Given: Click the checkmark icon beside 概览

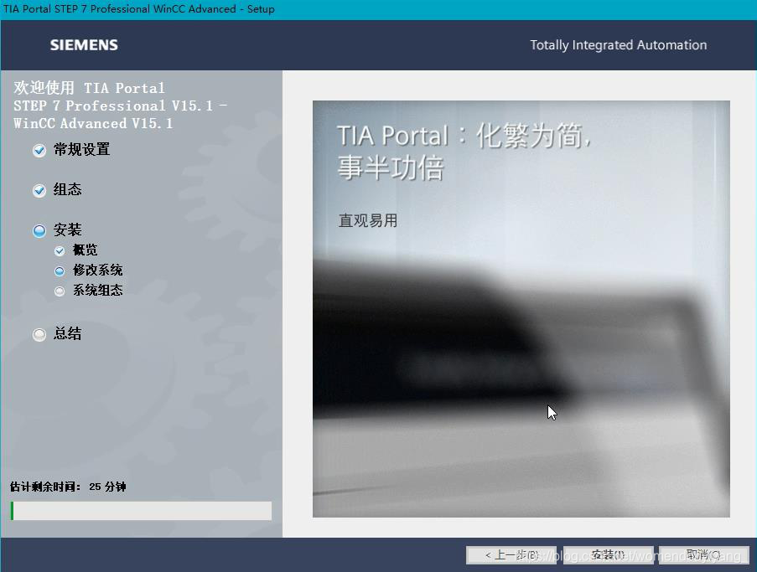Looking at the screenshot, I should tap(60, 250).
